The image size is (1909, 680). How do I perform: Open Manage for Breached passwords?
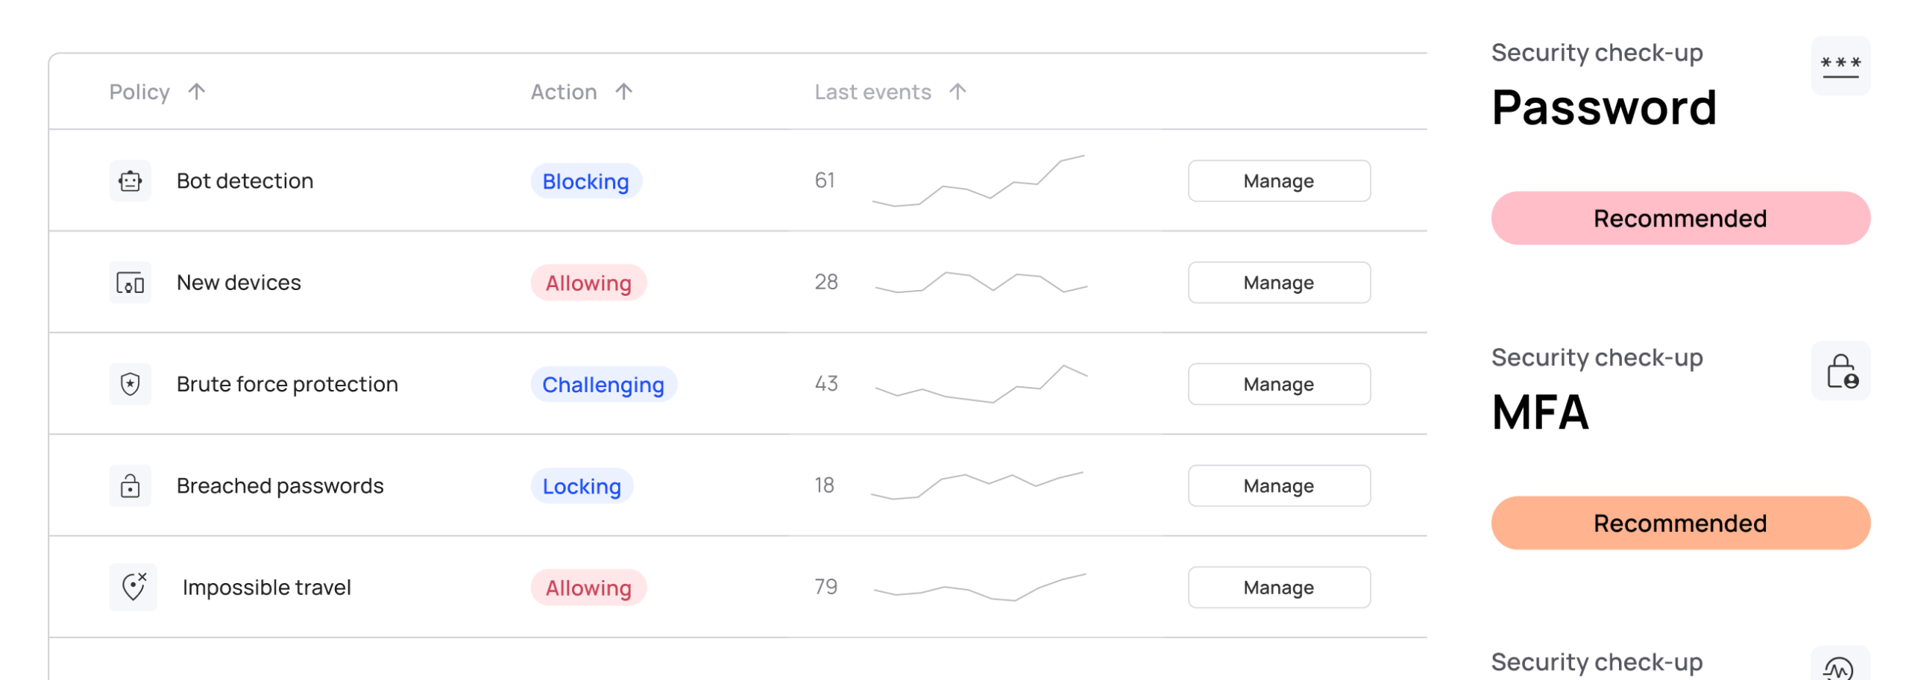(x=1278, y=486)
